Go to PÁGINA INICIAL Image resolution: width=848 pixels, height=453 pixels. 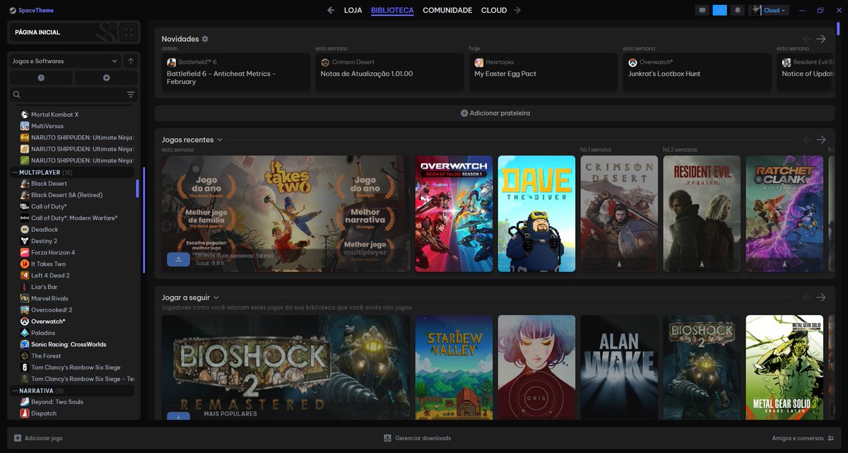click(x=37, y=33)
